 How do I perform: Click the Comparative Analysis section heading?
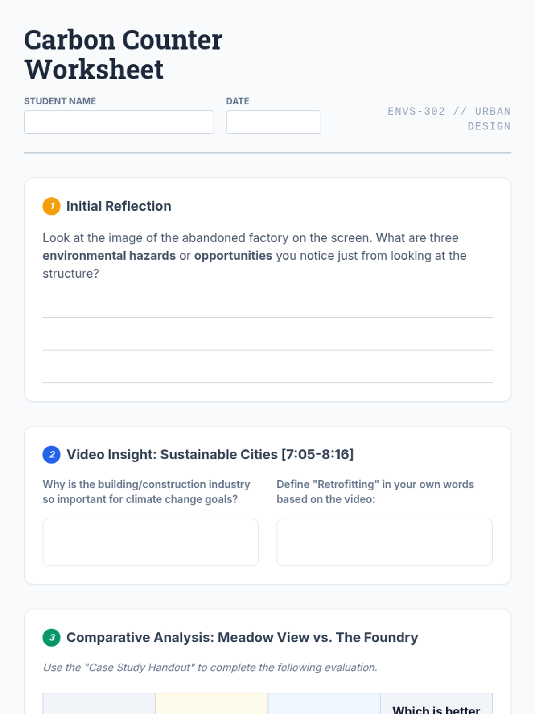pyautogui.click(x=242, y=637)
